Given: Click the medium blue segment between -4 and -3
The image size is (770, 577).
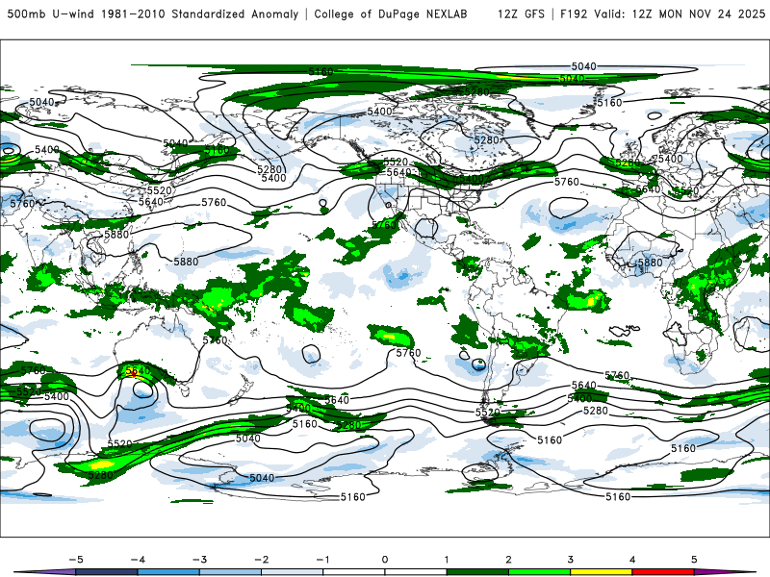Looking at the screenshot, I should [168, 572].
